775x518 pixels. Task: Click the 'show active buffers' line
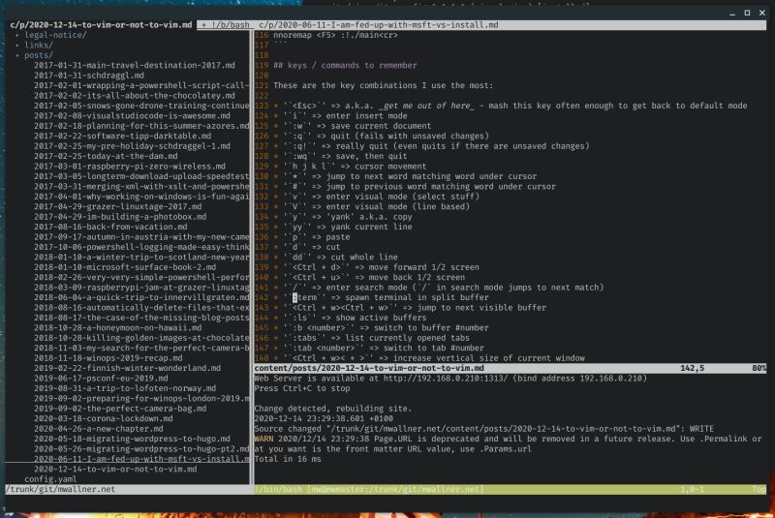pos(350,318)
